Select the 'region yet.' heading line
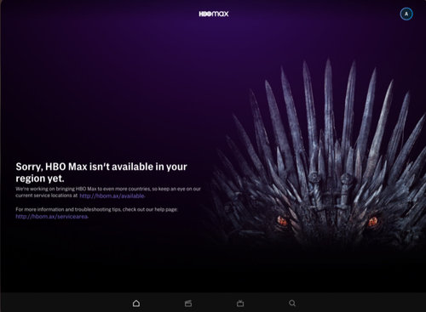 pos(40,179)
